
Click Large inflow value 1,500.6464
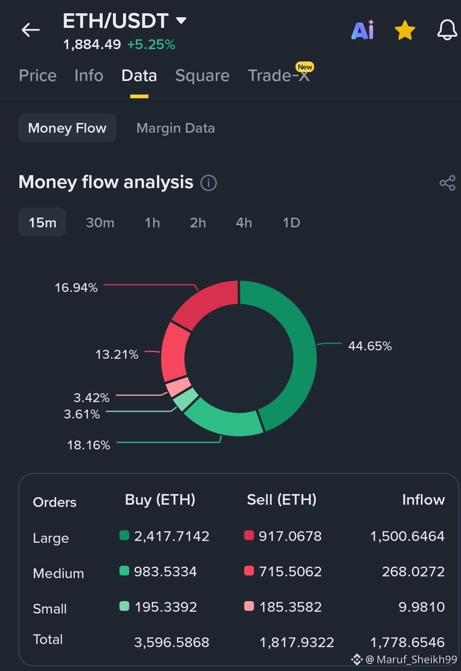click(x=407, y=536)
